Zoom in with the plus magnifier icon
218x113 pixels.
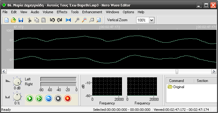tap(77, 20)
